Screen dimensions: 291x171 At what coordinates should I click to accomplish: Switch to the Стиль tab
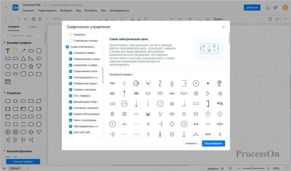point(33,27)
